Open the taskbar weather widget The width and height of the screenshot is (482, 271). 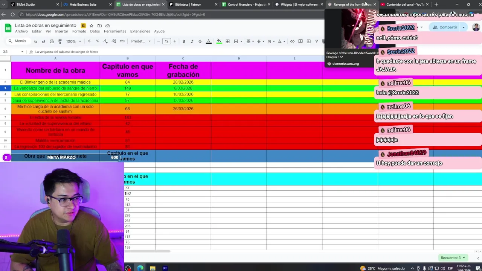coord(382,268)
